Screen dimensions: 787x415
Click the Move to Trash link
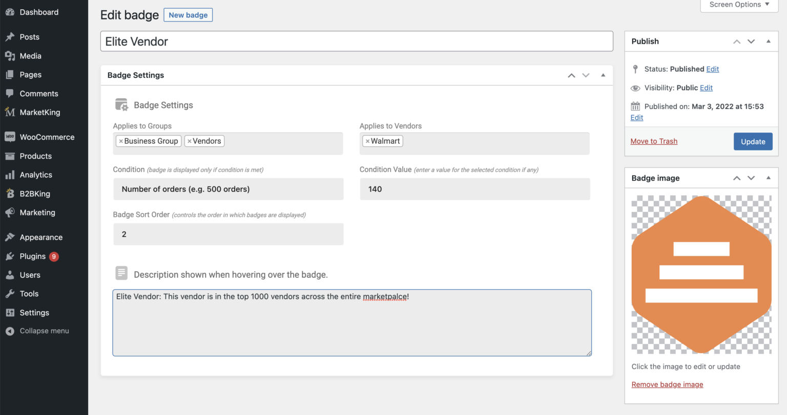(654, 141)
